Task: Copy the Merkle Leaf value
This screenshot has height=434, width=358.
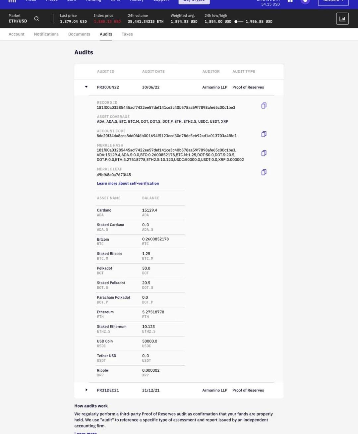Action: point(264,172)
